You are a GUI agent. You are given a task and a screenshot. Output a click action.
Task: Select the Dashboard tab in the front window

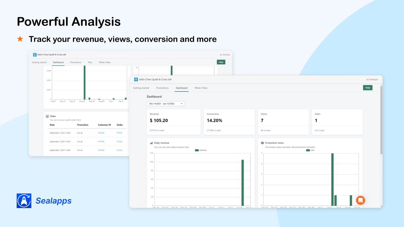(x=181, y=88)
